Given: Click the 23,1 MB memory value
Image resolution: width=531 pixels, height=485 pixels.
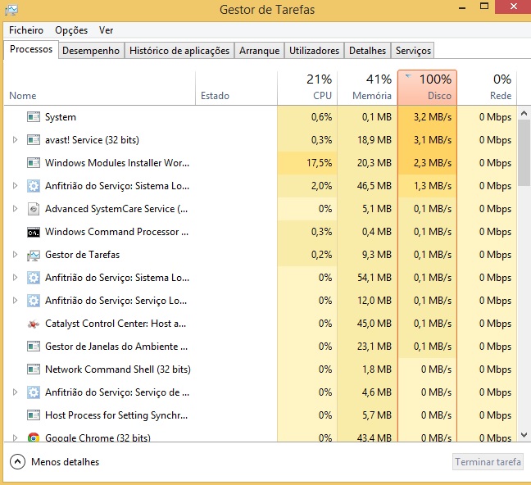Looking at the screenshot, I should pos(374,347).
